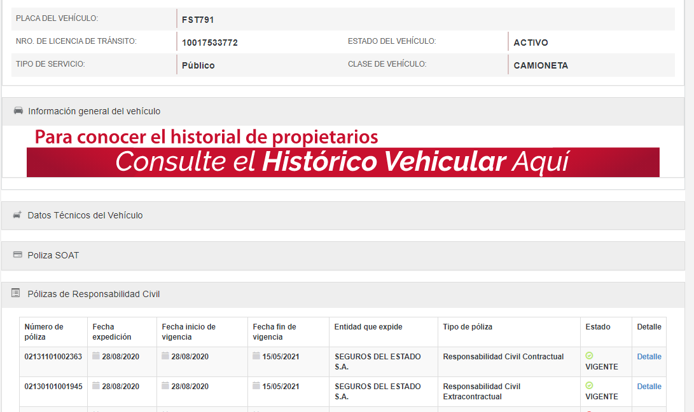This screenshot has height=412, width=694.
Task: Click the car icon beside Información general del vehículo
Action: coord(18,111)
